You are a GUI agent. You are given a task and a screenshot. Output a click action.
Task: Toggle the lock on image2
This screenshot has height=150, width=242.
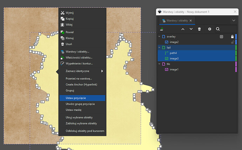232,42
